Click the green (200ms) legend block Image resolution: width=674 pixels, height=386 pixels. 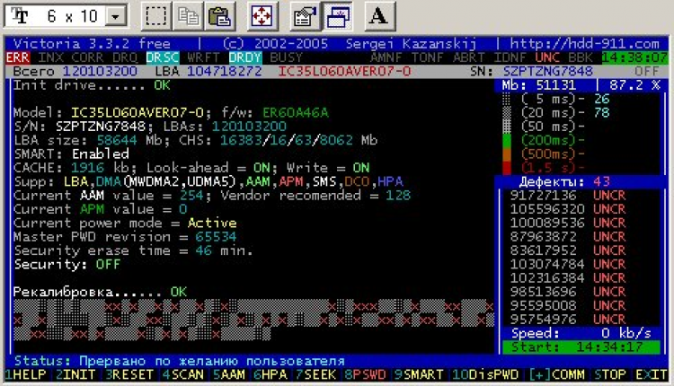[507, 140]
